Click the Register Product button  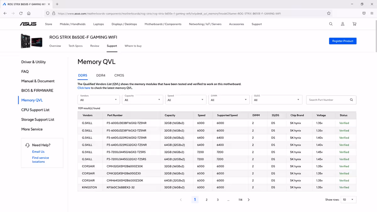342,41
